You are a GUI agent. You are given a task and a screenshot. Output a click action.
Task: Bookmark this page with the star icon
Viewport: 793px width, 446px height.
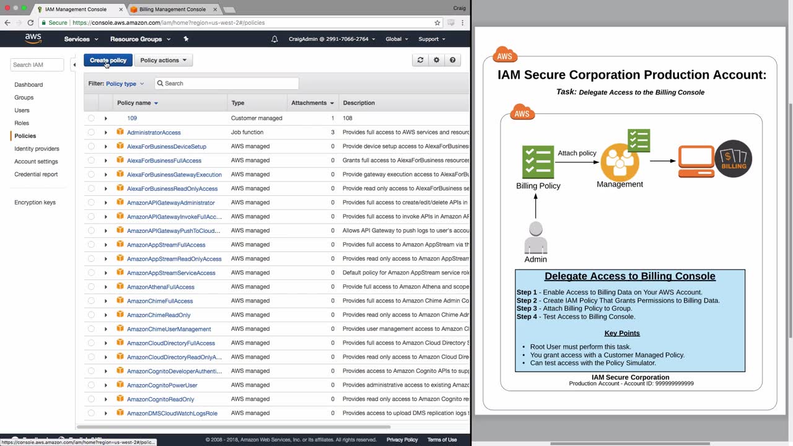coord(437,23)
